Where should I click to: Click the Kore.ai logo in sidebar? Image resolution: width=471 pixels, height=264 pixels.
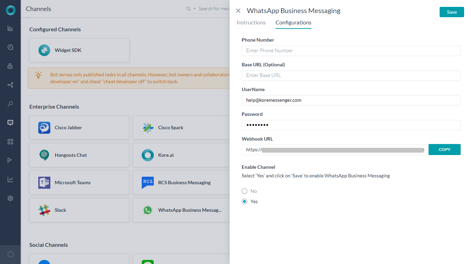pyautogui.click(x=11, y=10)
